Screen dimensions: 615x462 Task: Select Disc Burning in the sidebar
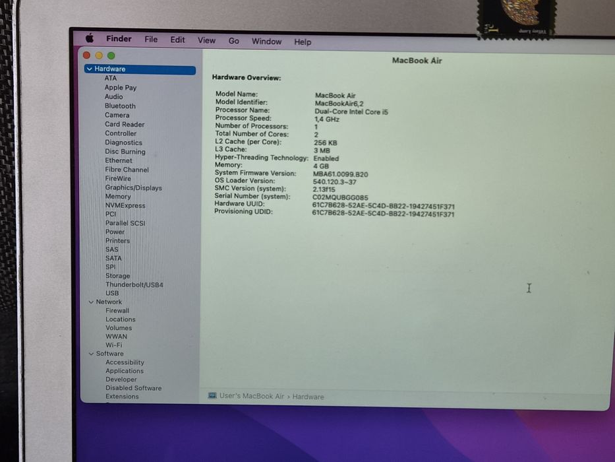[x=125, y=152]
